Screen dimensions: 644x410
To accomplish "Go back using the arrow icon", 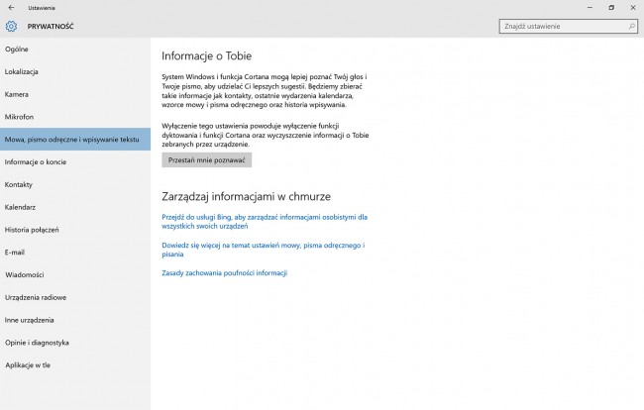I will pyautogui.click(x=11, y=7).
